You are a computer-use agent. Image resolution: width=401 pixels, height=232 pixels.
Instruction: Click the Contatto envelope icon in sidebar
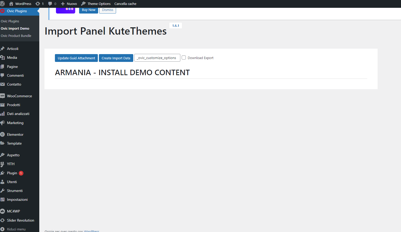pyautogui.click(x=2, y=84)
